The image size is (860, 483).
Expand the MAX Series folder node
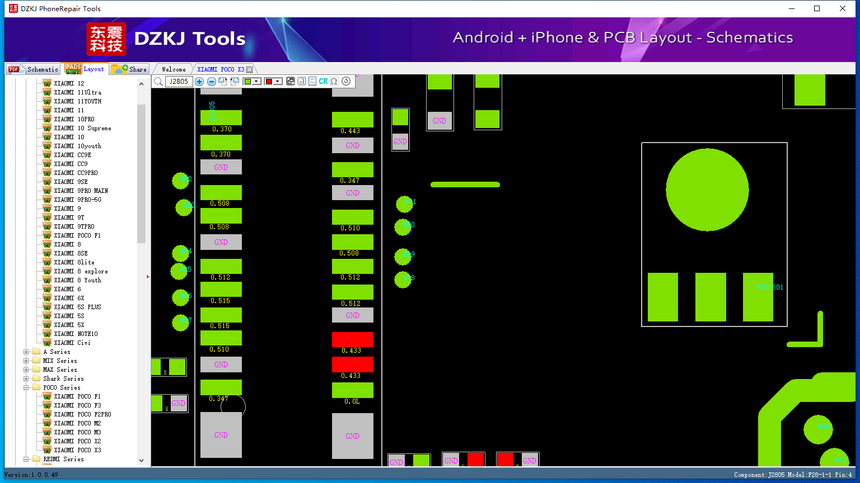coord(26,370)
